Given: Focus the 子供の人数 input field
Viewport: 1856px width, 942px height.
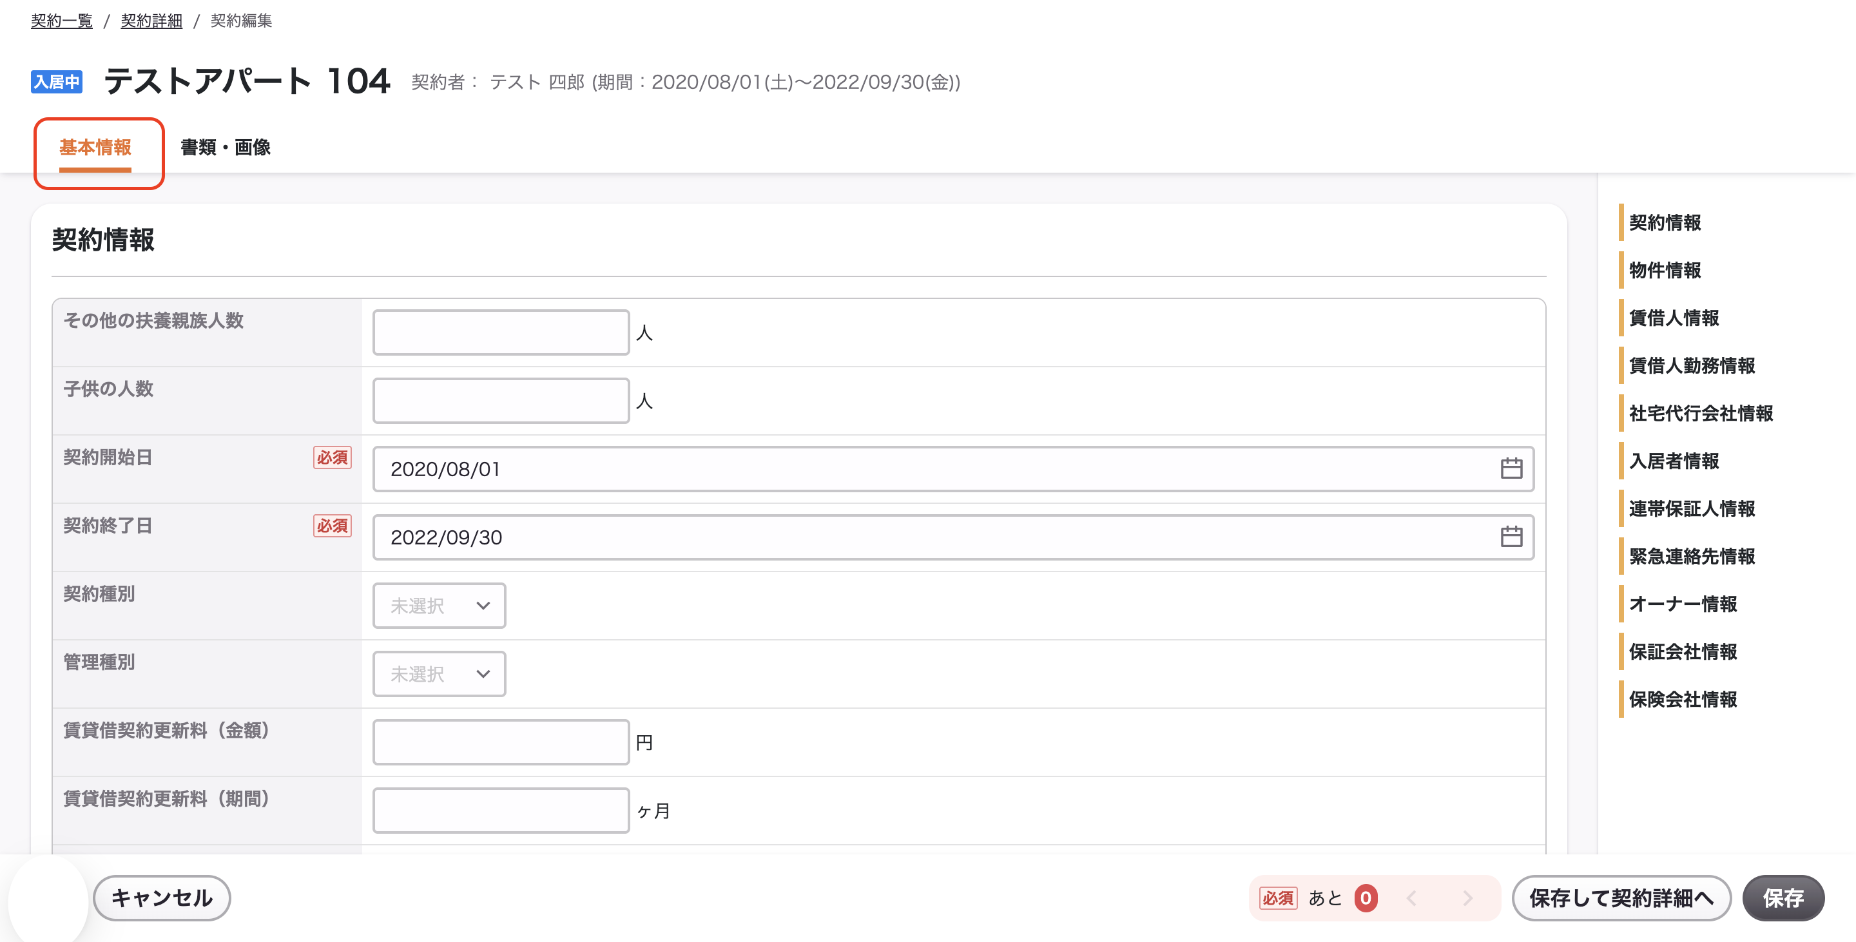Looking at the screenshot, I should (x=501, y=400).
